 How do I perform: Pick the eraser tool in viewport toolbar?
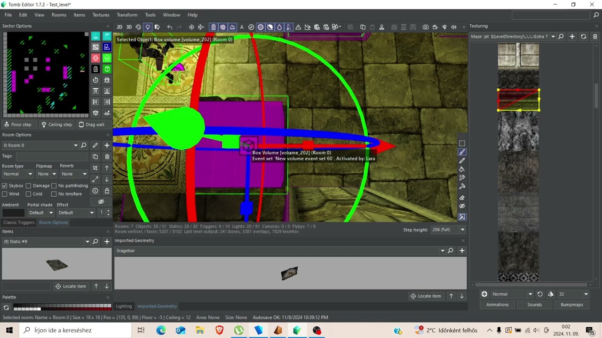coord(462,198)
